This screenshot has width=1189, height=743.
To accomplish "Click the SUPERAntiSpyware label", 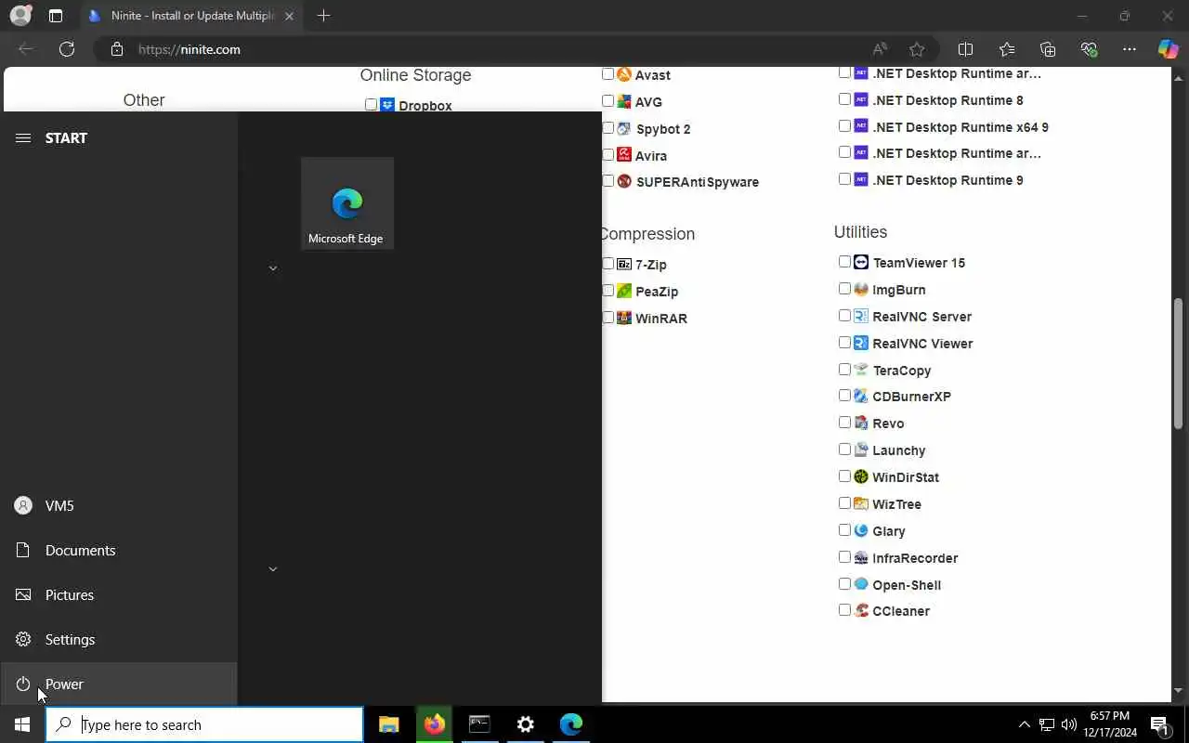I will coord(698,182).
